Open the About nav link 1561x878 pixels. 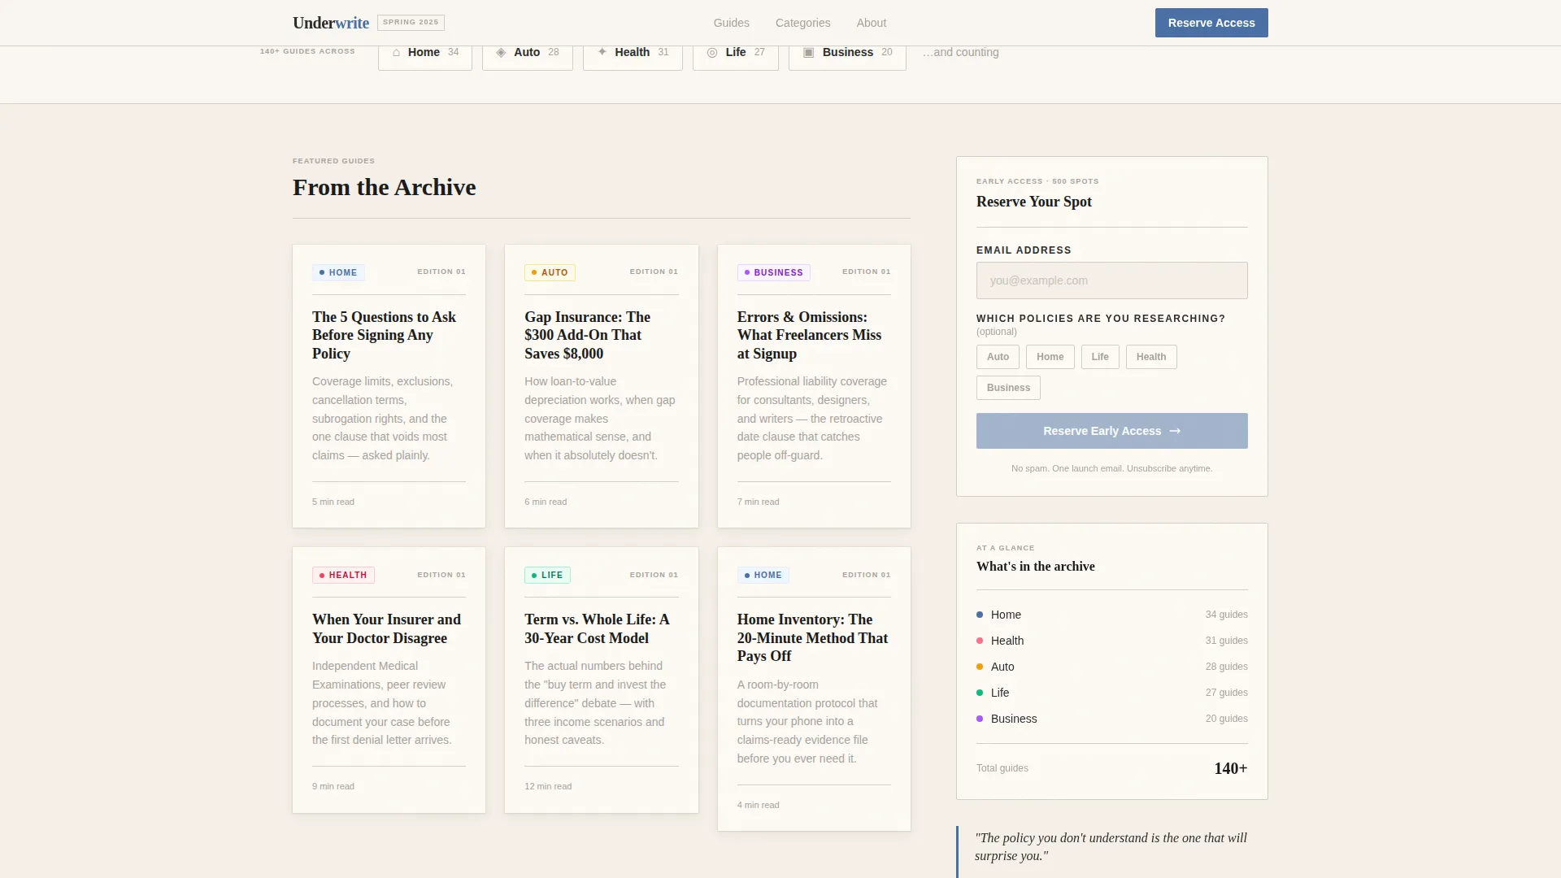pos(872,23)
